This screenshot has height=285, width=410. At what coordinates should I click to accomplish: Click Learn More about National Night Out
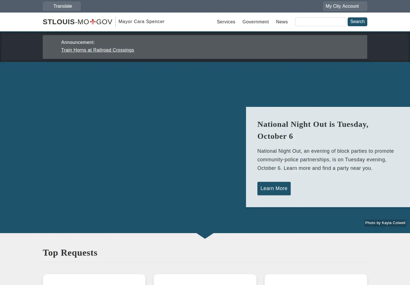(x=274, y=188)
